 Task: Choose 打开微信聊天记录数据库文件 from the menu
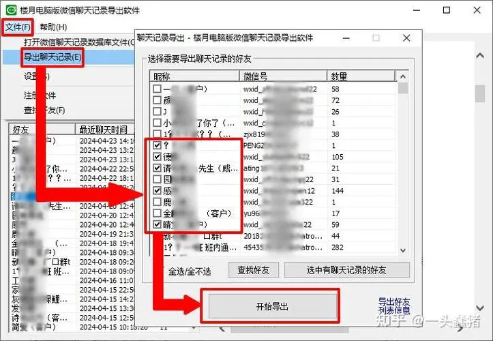79,42
